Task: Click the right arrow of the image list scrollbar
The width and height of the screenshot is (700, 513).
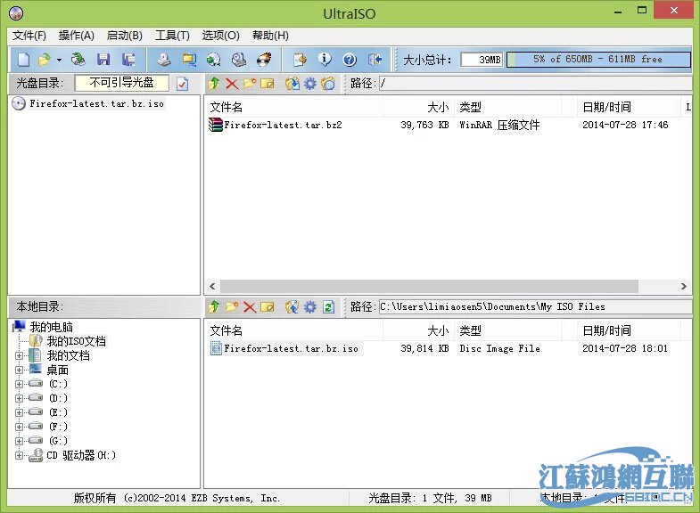Action: point(684,286)
